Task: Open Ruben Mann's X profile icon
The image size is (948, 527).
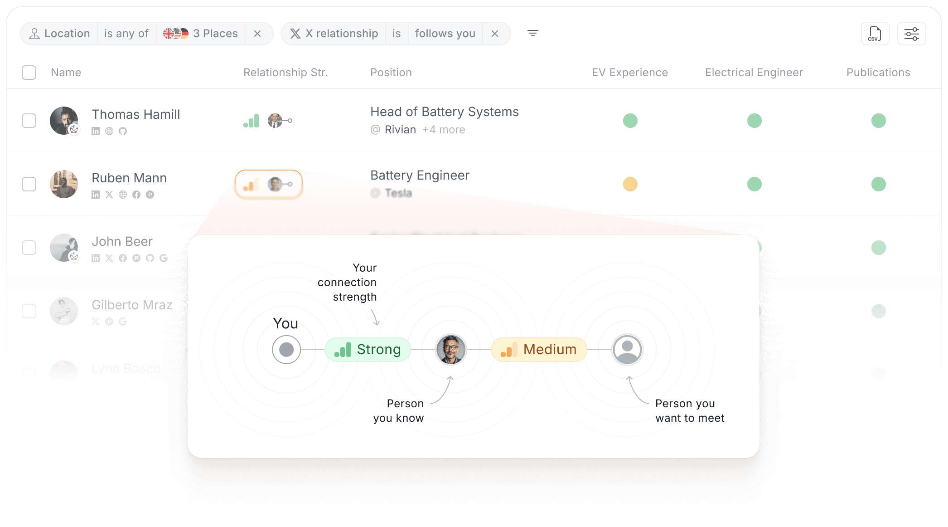Action: click(x=109, y=195)
